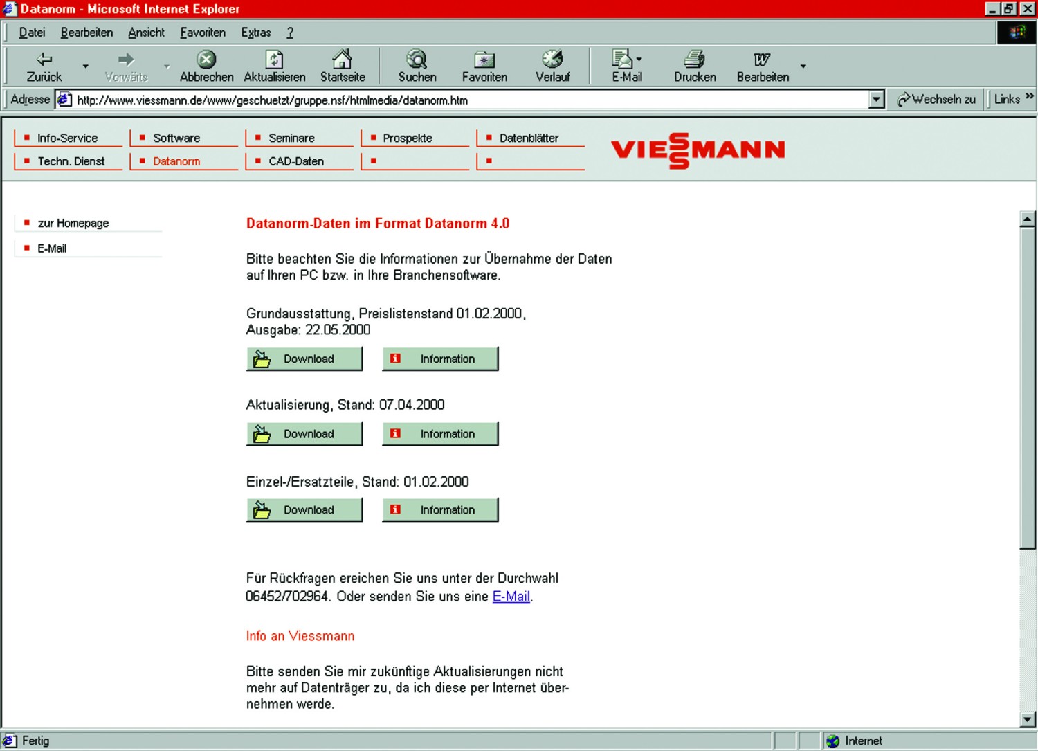Screen dimensions: 1038x751
Task: Go to Startseite home icon
Action: pos(343,66)
